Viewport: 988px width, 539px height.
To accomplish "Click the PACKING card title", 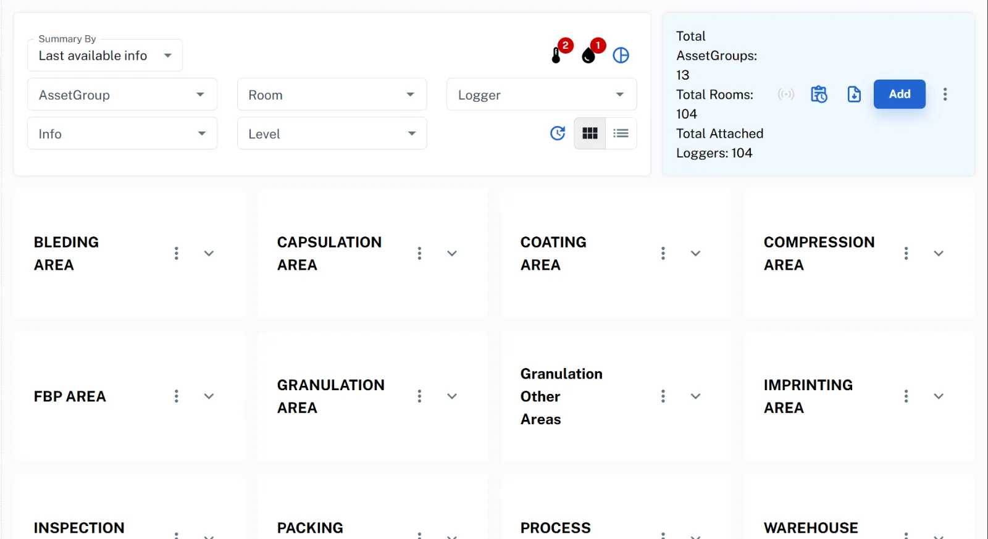I will pos(310,528).
